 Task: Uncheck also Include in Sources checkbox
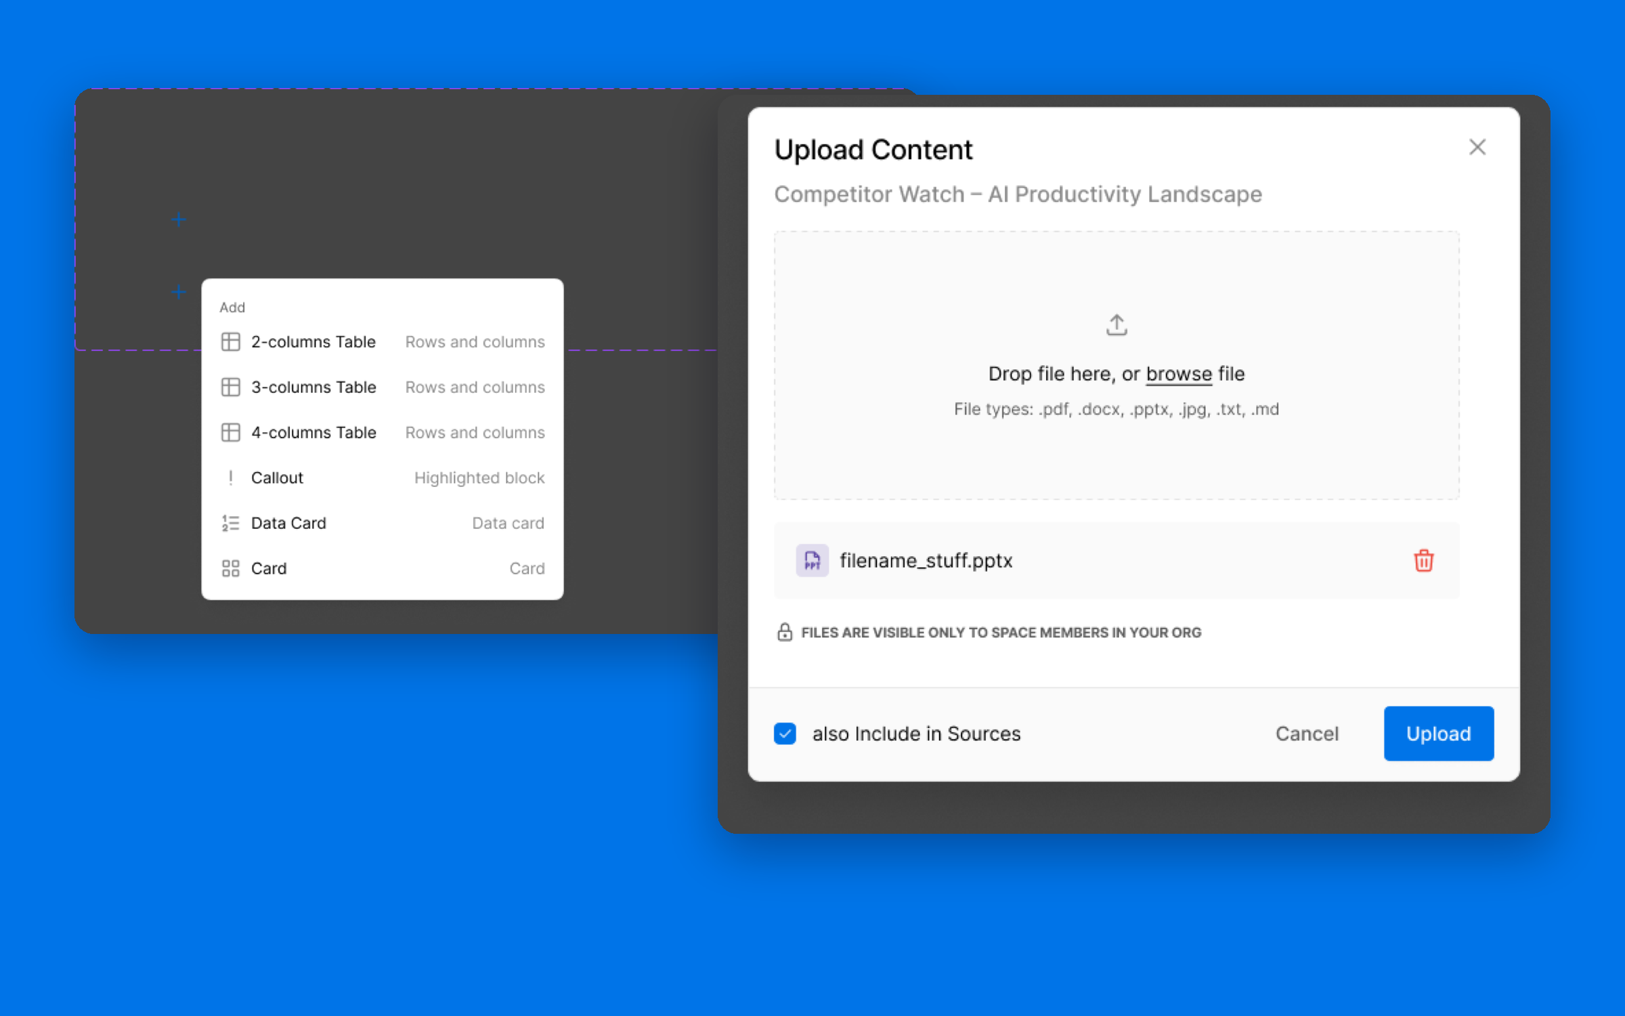pos(785,734)
